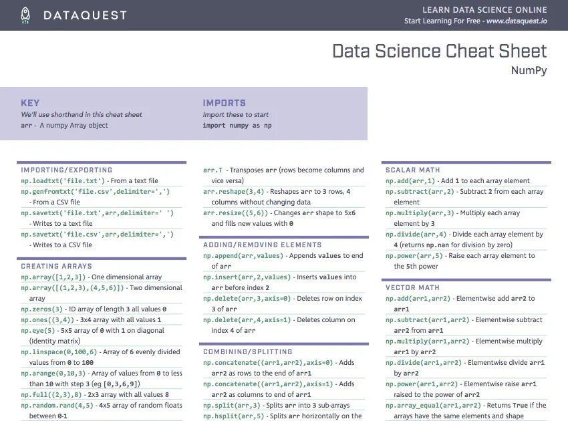The width and height of the screenshot is (568, 421).
Task: Click the Dataquest rocket logo icon
Action: point(25,15)
